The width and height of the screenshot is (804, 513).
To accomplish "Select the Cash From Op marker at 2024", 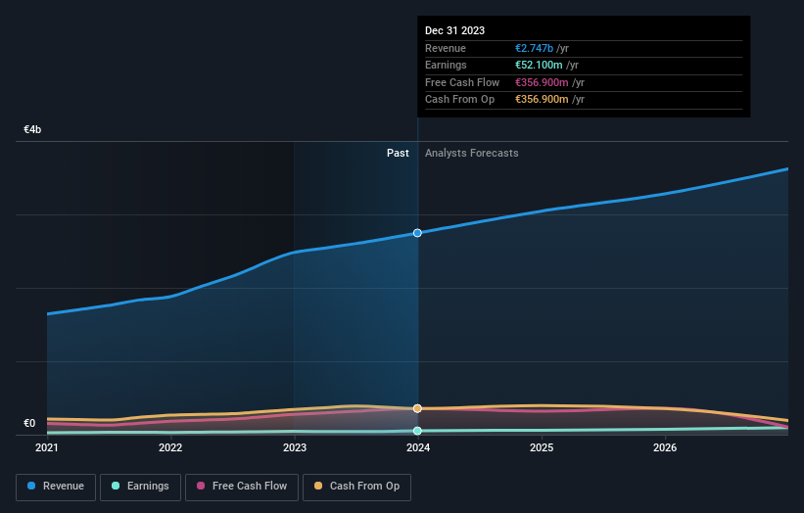I will [417, 408].
